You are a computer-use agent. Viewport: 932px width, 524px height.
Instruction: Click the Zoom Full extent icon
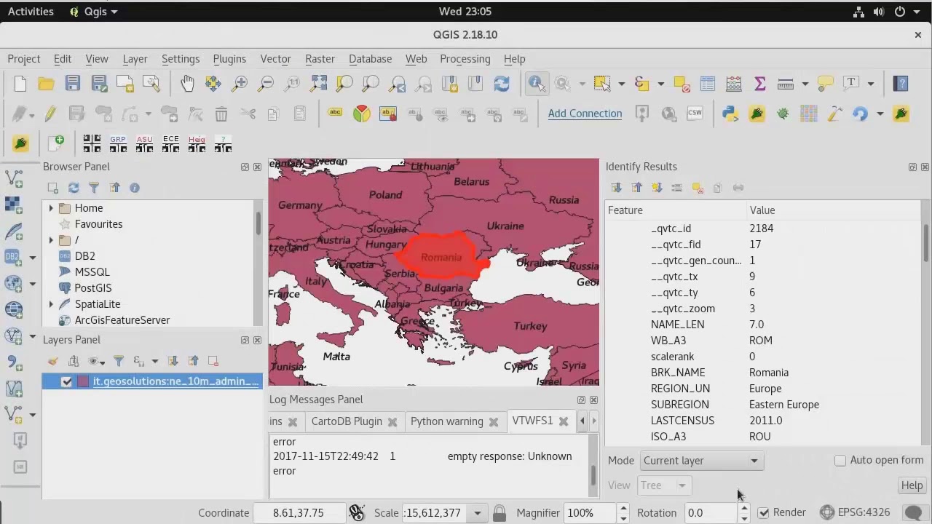[318, 84]
